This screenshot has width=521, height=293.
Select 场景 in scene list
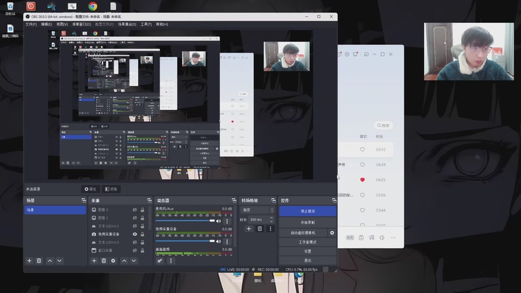click(55, 210)
